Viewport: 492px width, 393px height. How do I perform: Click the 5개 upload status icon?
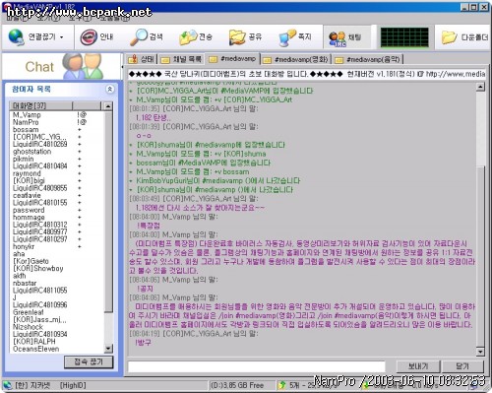281,385
